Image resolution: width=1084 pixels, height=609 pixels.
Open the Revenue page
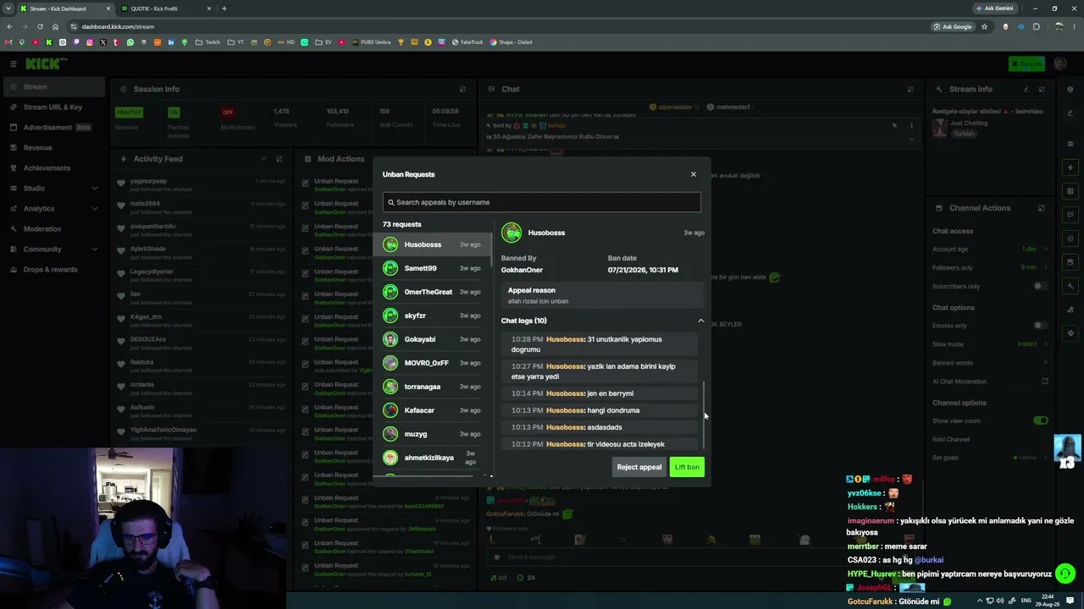(53, 148)
